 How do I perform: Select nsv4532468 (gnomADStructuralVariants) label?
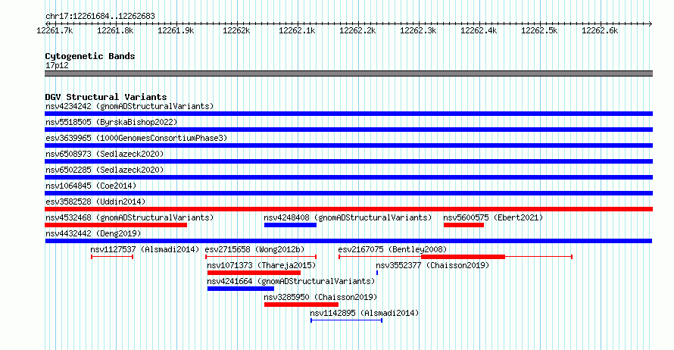(129, 217)
